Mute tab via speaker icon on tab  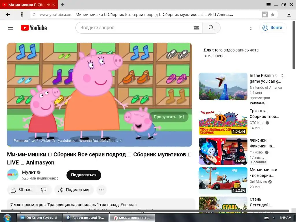click(x=49, y=5)
